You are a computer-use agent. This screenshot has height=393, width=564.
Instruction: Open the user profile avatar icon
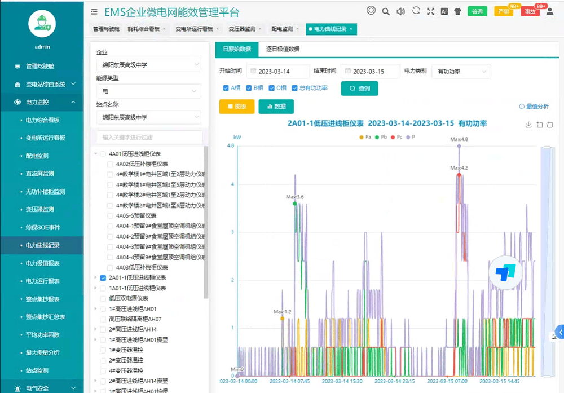[549, 11]
